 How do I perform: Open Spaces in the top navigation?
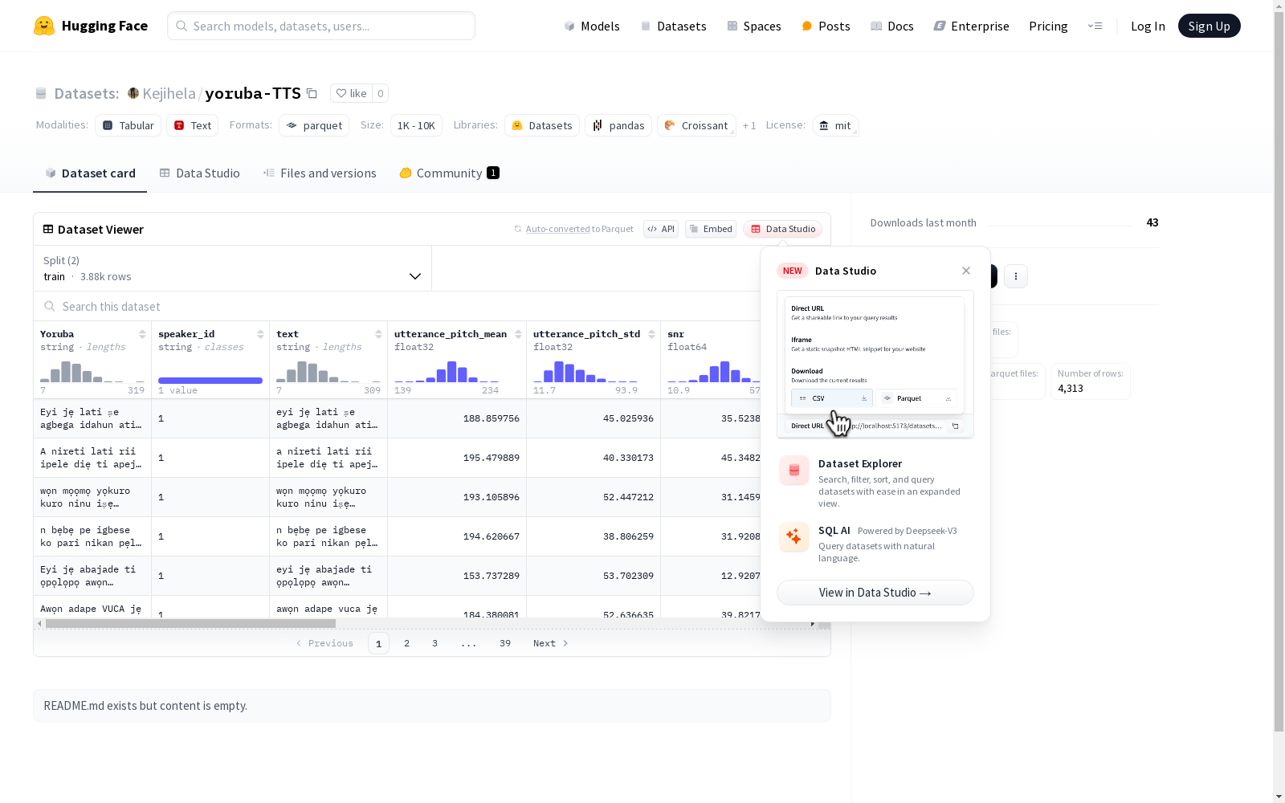pos(754,26)
